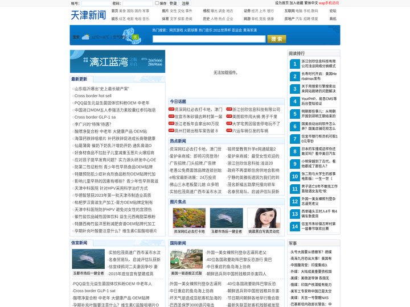Tick the 保存 checkbox next to login
Image resolution: width=410 pixels, height=307 pixels.
click(157, 3)
